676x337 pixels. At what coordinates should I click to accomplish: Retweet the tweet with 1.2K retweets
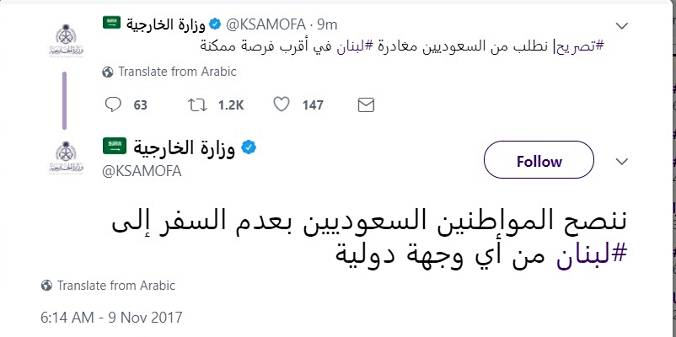tap(197, 105)
